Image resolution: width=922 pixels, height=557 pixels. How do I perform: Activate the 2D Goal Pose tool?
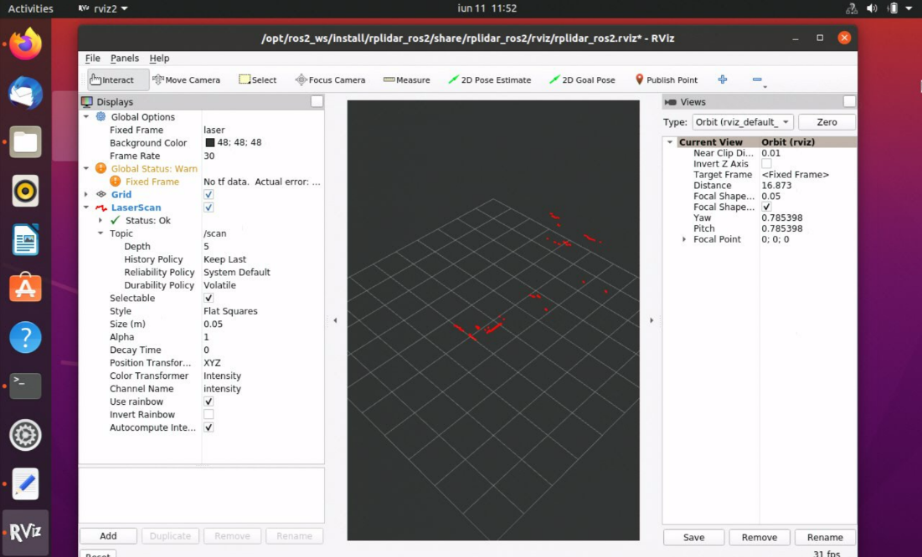(582, 80)
